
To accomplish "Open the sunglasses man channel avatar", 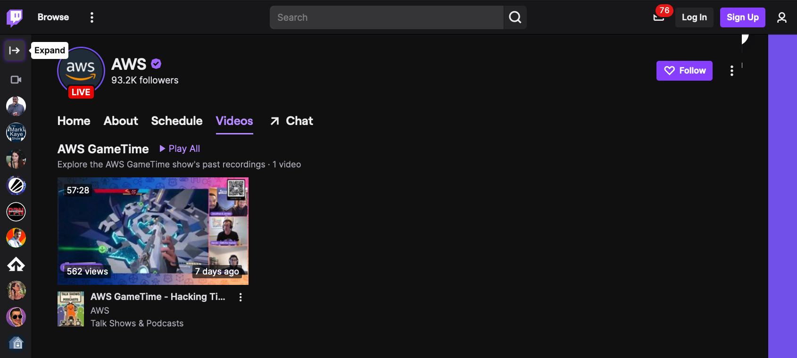I will [x=16, y=317].
